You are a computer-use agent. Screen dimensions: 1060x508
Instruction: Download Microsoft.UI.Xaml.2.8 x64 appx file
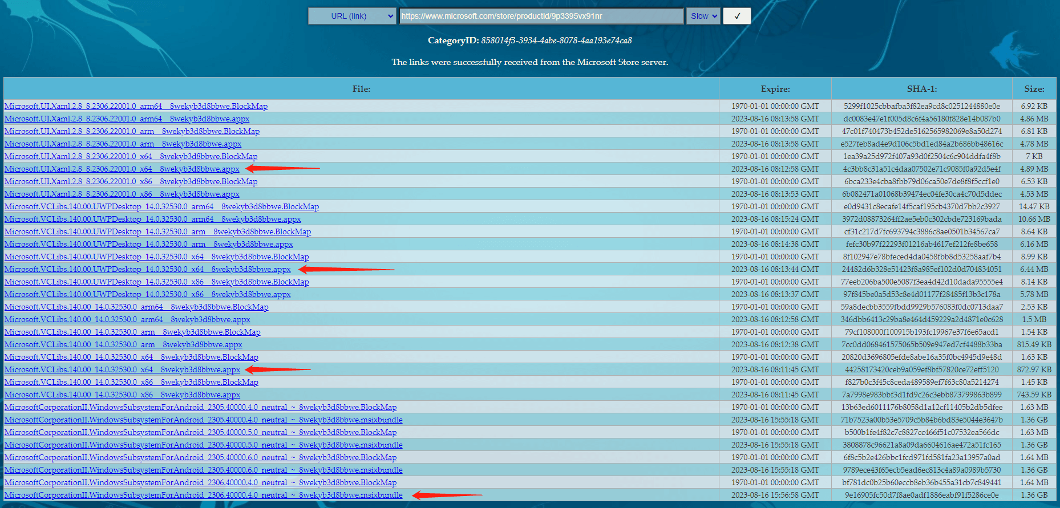click(122, 169)
